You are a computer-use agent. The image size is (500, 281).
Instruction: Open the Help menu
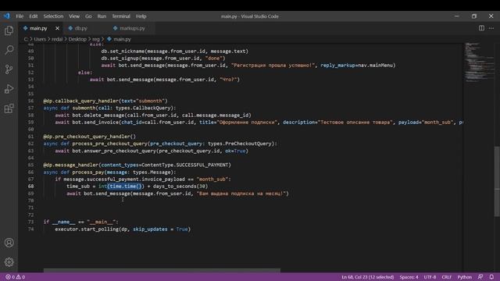click(141, 16)
